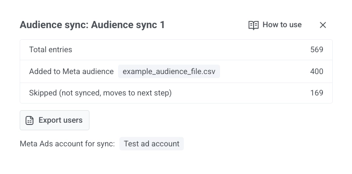Close the Audience sync dialog
The height and width of the screenshot is (174, 352).
coord(322,25)
